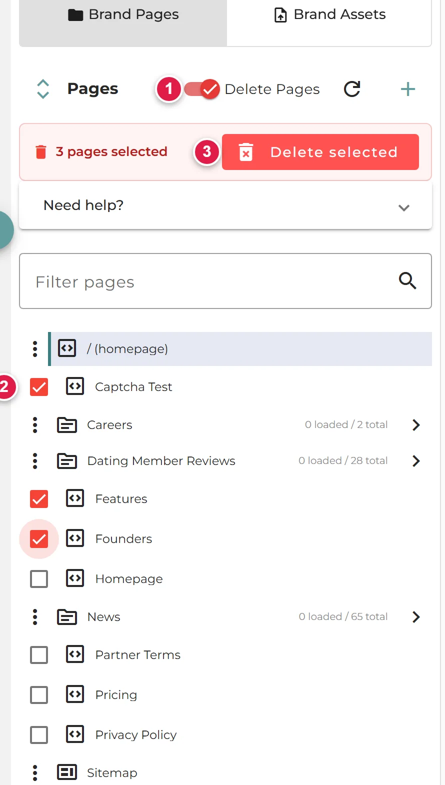Click the search magnifier icon
The width and height of the screenshot is (445, 785).
coord(407,281)
